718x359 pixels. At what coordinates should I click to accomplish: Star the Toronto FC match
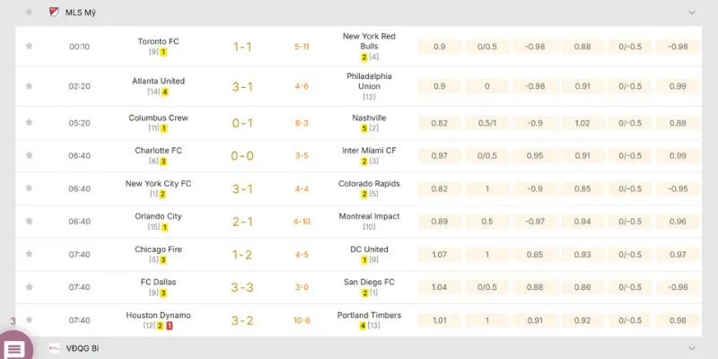click(29, 46)
